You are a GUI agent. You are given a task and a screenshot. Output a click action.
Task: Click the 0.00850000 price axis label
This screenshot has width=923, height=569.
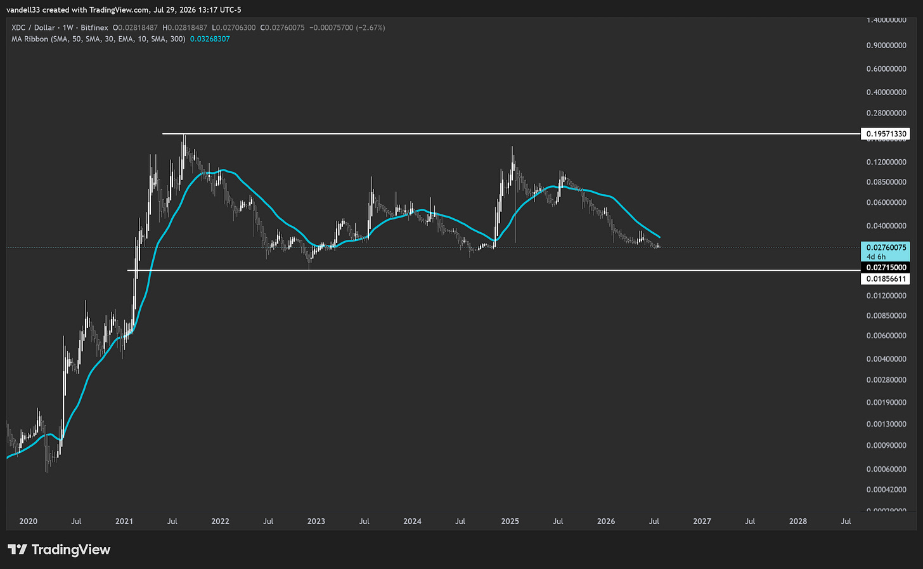click(886, 316)
